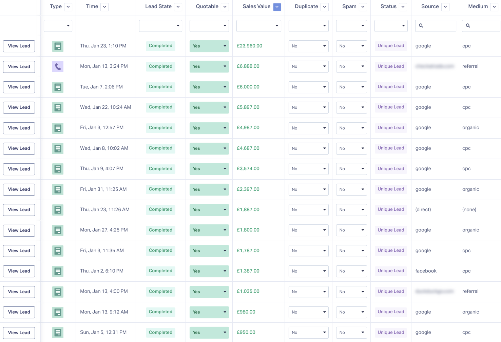
Task: Open Duplicate column header menu arrow
Action: [325, 7]
